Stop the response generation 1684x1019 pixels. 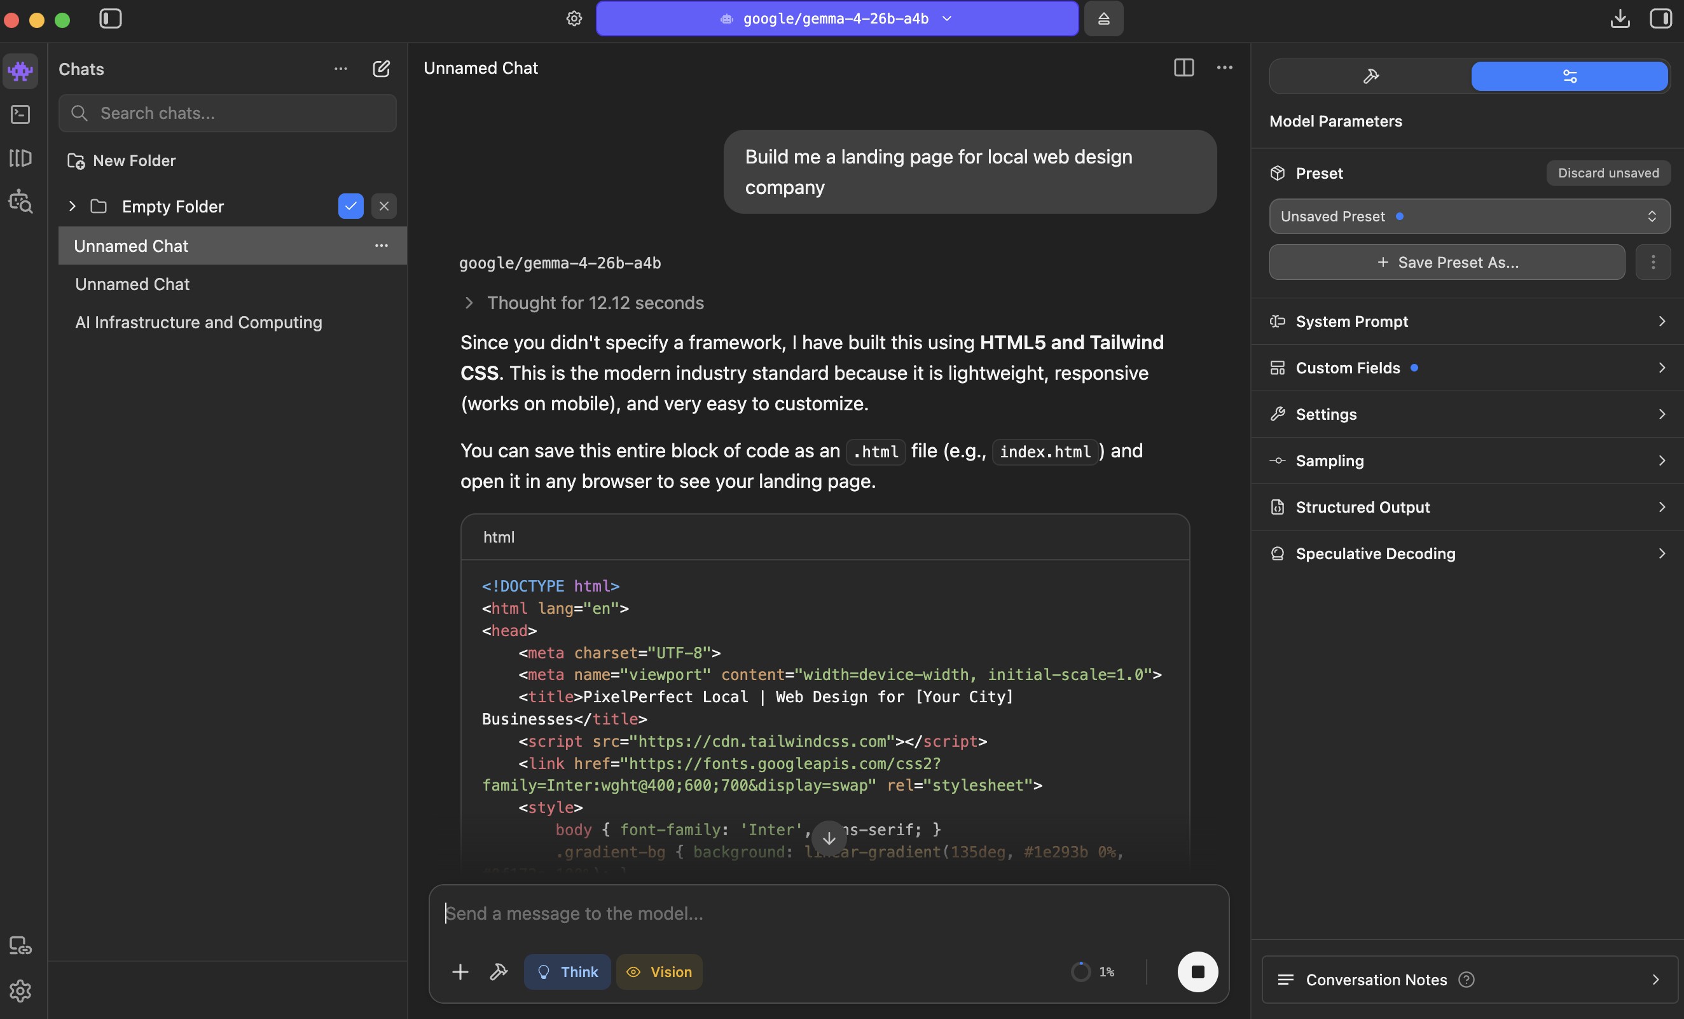click(1197, 971)
